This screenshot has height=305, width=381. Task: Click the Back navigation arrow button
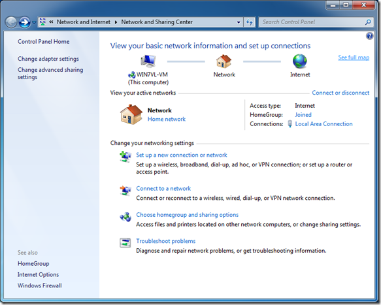click(10, 22)
